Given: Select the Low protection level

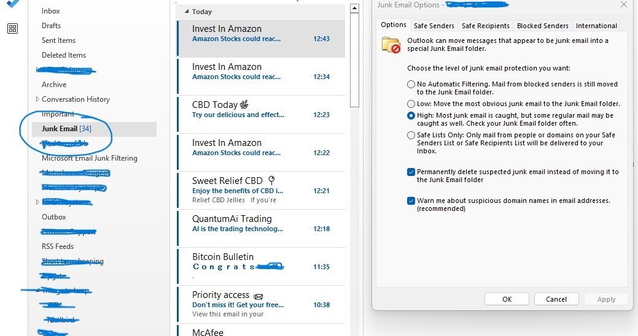Looking at the screenshot, I should [411, 104].
